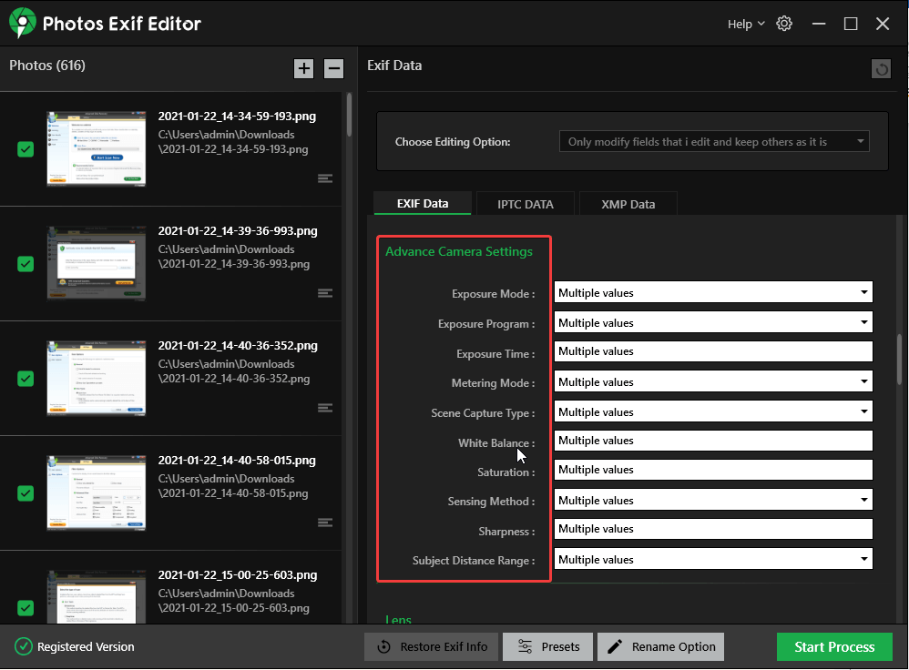Uncheck photo 2021-01-22_14-40-58-015.png
The width and height of the screenshot is (909, 670).
click(x=25, y=493)
